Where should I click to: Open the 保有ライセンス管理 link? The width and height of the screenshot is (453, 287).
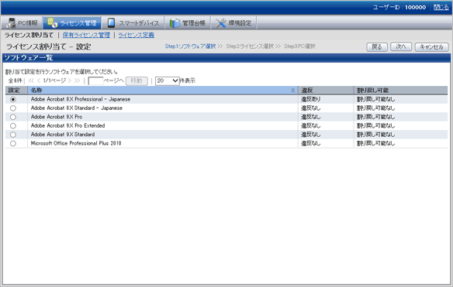coord(86,35)
